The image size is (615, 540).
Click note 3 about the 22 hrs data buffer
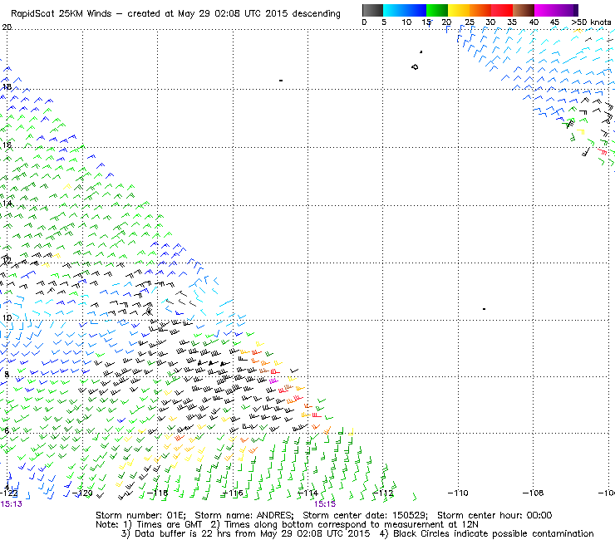point(245,533)
